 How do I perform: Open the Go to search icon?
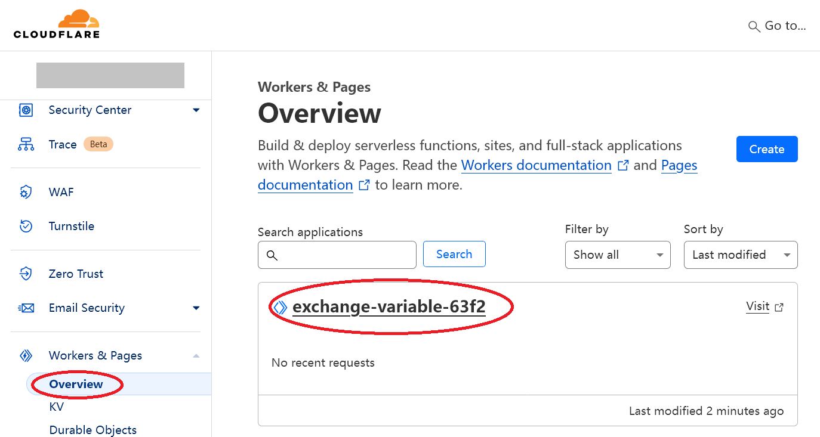[x=754, y=26]
